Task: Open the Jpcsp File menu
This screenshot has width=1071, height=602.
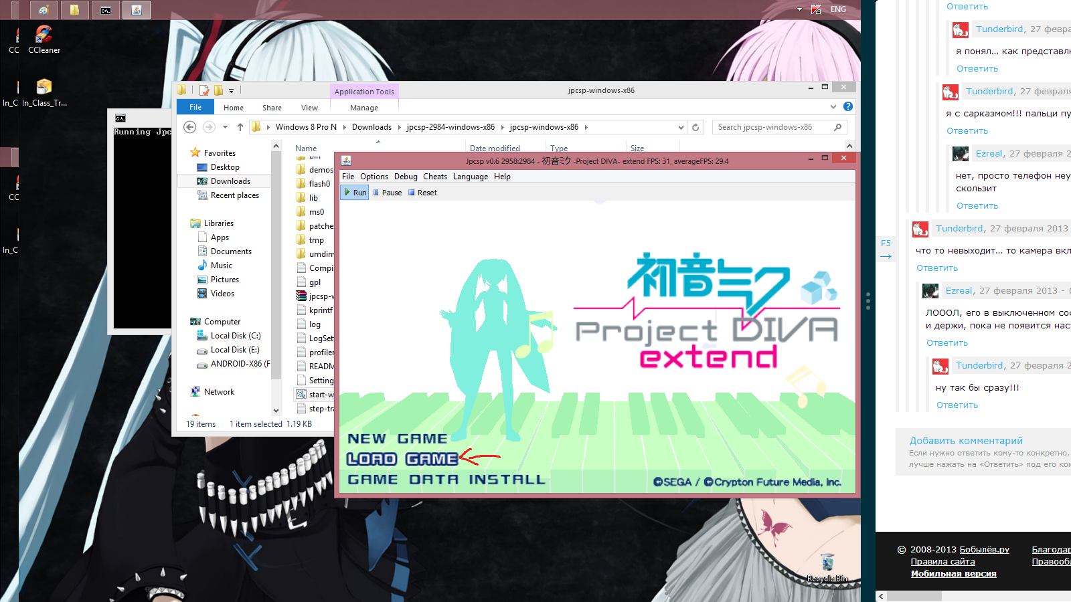Action: tap(348, 177)
